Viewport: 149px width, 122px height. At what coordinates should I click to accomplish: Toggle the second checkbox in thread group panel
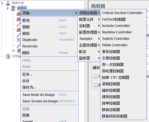pyautogui.click(x=96, y=85)
